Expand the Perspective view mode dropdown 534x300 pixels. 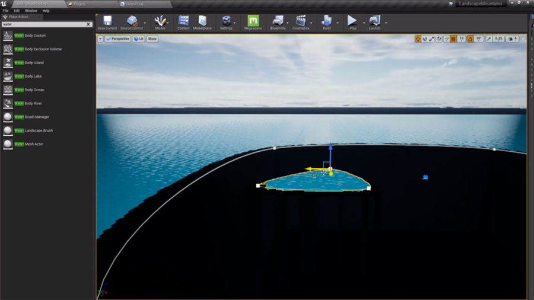tap(118, 39)
